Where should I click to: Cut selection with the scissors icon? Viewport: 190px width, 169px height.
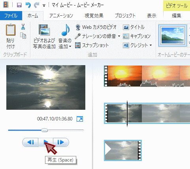[x=23, y=27]
